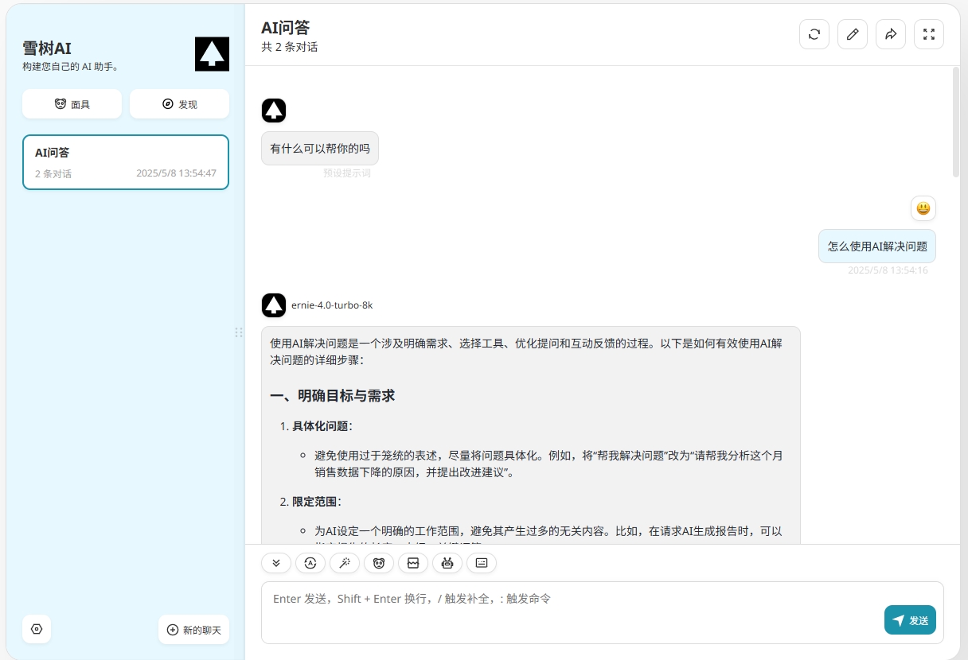Click the AI问答 title in chat header
The image size is (968, 660).
tap(285, 28)
